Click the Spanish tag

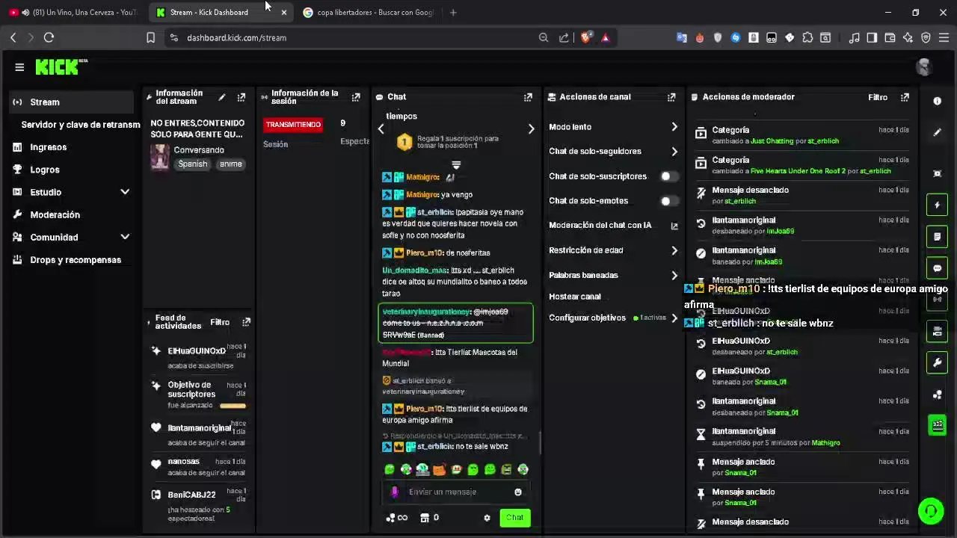[x=193, y=164]
